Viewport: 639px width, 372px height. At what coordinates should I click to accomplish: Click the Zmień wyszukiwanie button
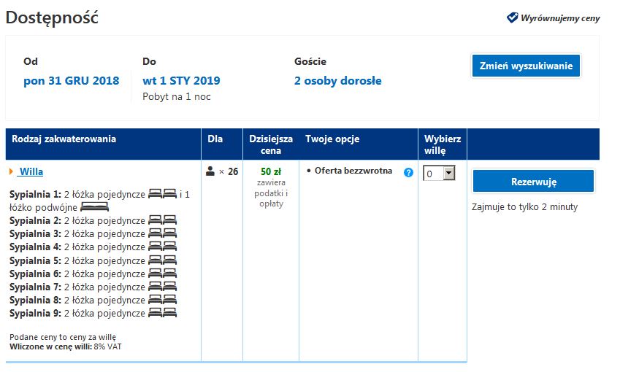point(526,66)
